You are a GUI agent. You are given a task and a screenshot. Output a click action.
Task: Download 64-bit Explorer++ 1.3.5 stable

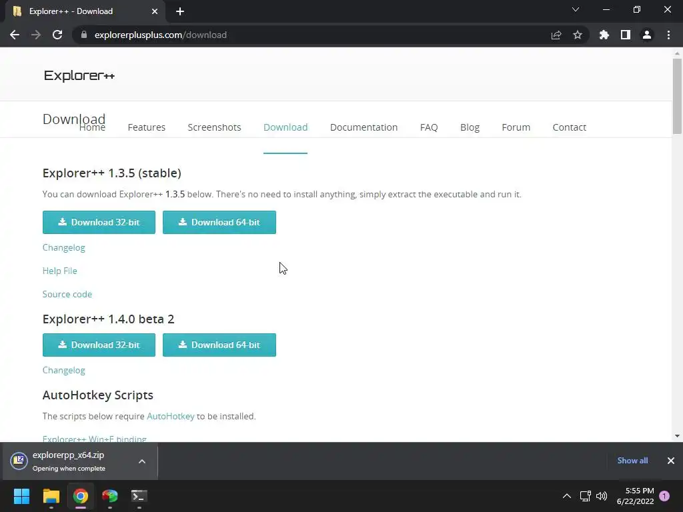219,222
